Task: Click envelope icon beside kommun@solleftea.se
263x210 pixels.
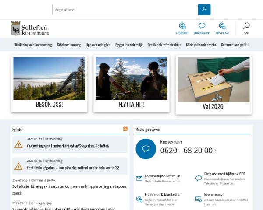Action: point(139,178)
